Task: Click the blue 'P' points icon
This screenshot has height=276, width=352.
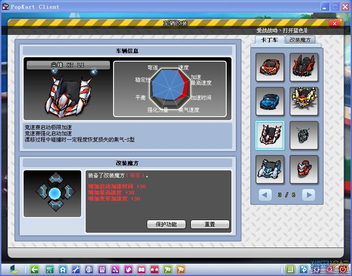Action: click(x=304, y=269)
